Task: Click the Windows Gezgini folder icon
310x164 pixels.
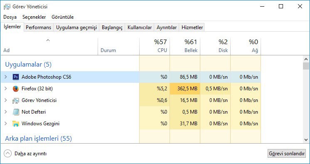Action: pos(16,124)
